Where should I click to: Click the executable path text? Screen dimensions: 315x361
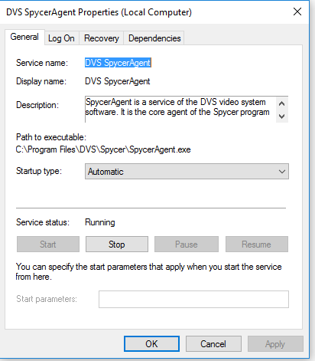tap(103, 149)
